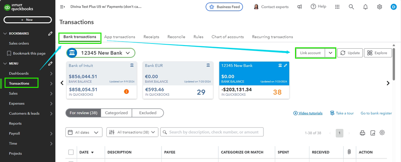The width and height of the screenshot is (401, 162).
Task: Switch to the Excluded segment
Action: pos(148,113)
